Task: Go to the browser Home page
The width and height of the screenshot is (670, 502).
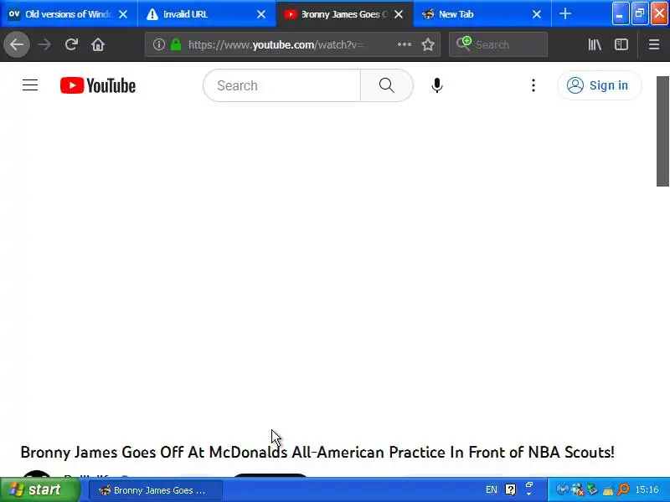Action: click(98, 44)
